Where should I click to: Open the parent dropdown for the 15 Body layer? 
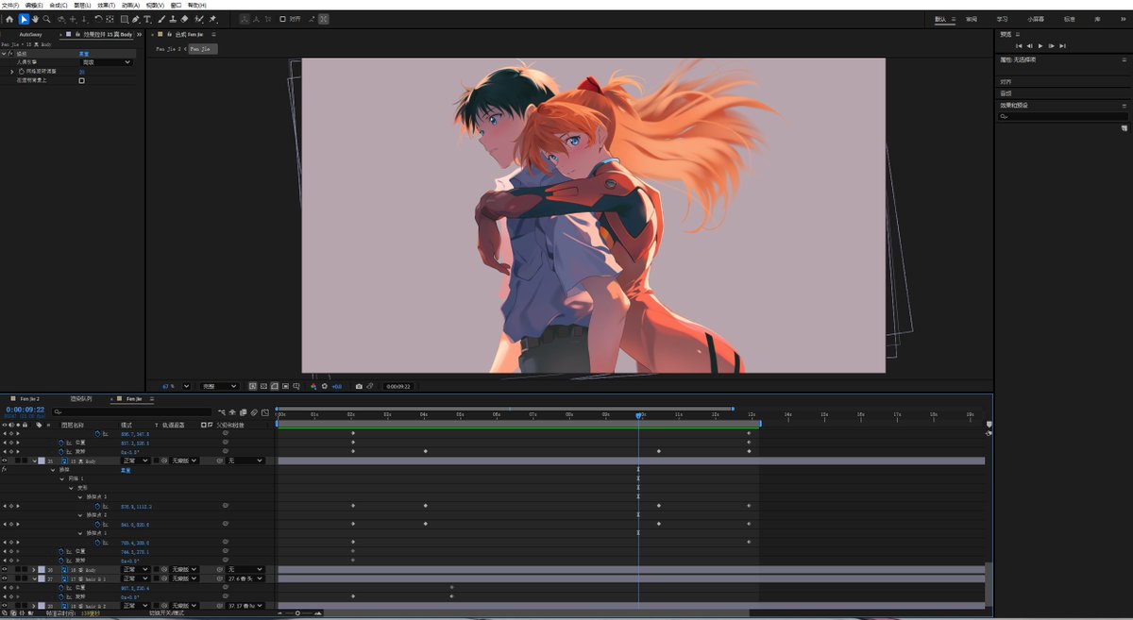point(245,461)
